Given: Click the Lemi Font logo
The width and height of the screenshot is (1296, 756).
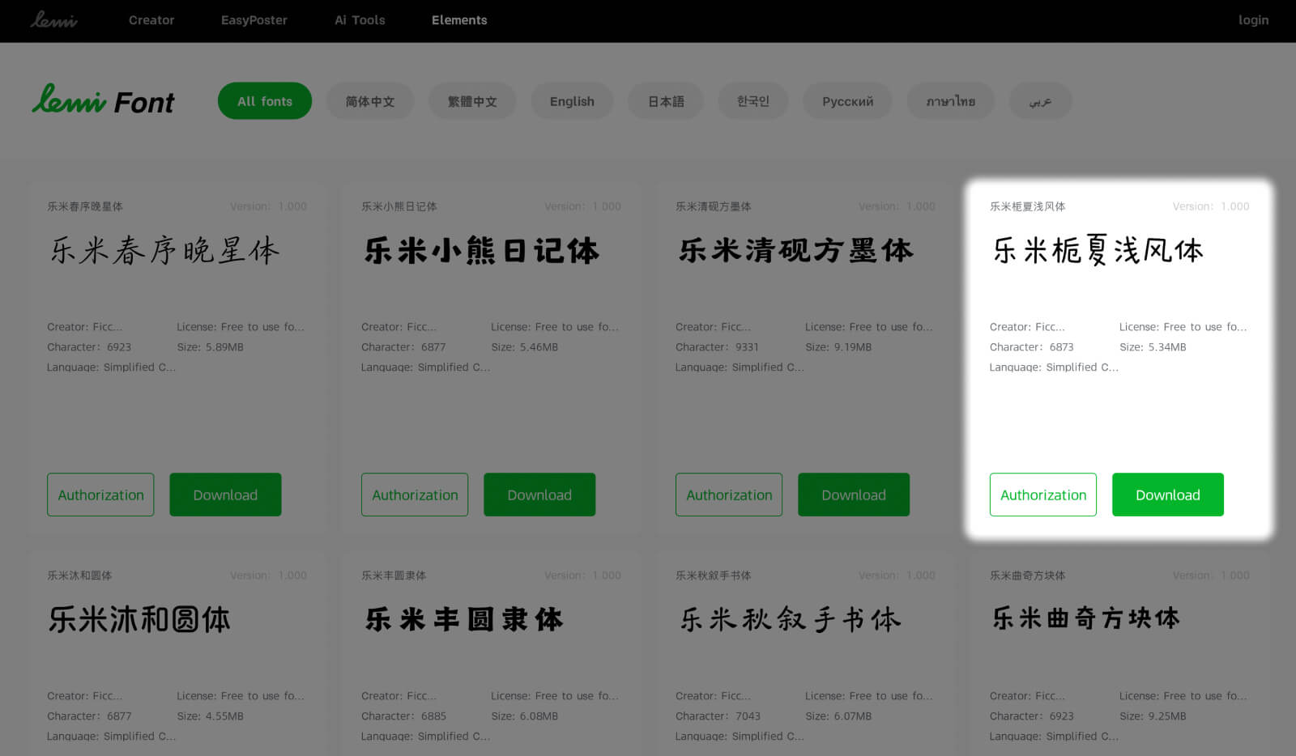Looking at the screenshot, I should pos(103,100).
